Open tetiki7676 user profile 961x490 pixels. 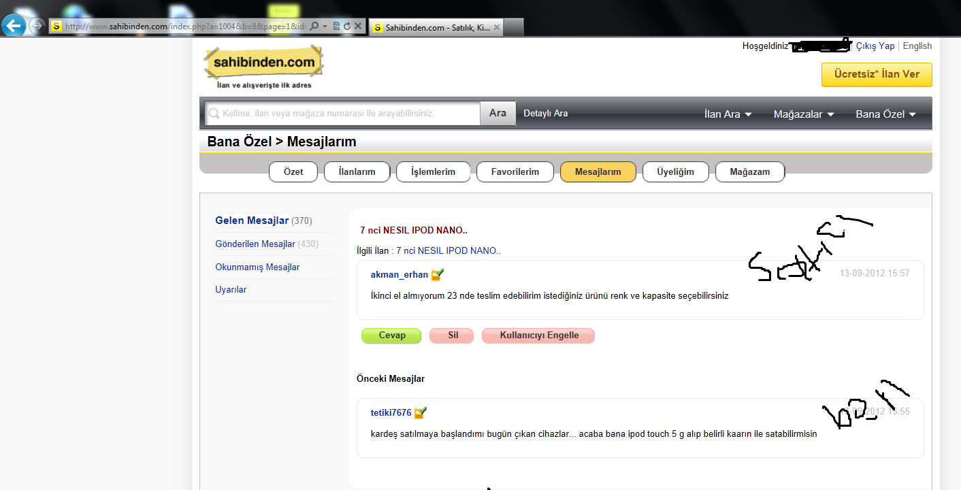(391, 412)
